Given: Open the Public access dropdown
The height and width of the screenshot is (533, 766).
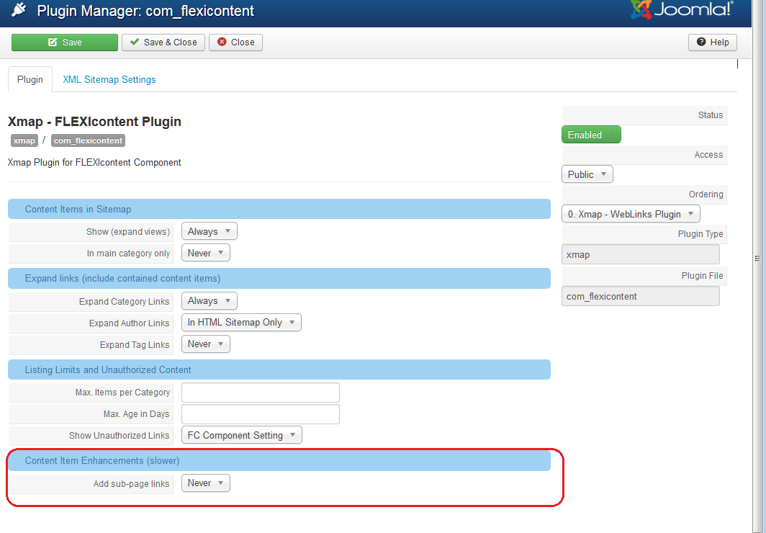Looking at the screenshot, I should (587, 174).
